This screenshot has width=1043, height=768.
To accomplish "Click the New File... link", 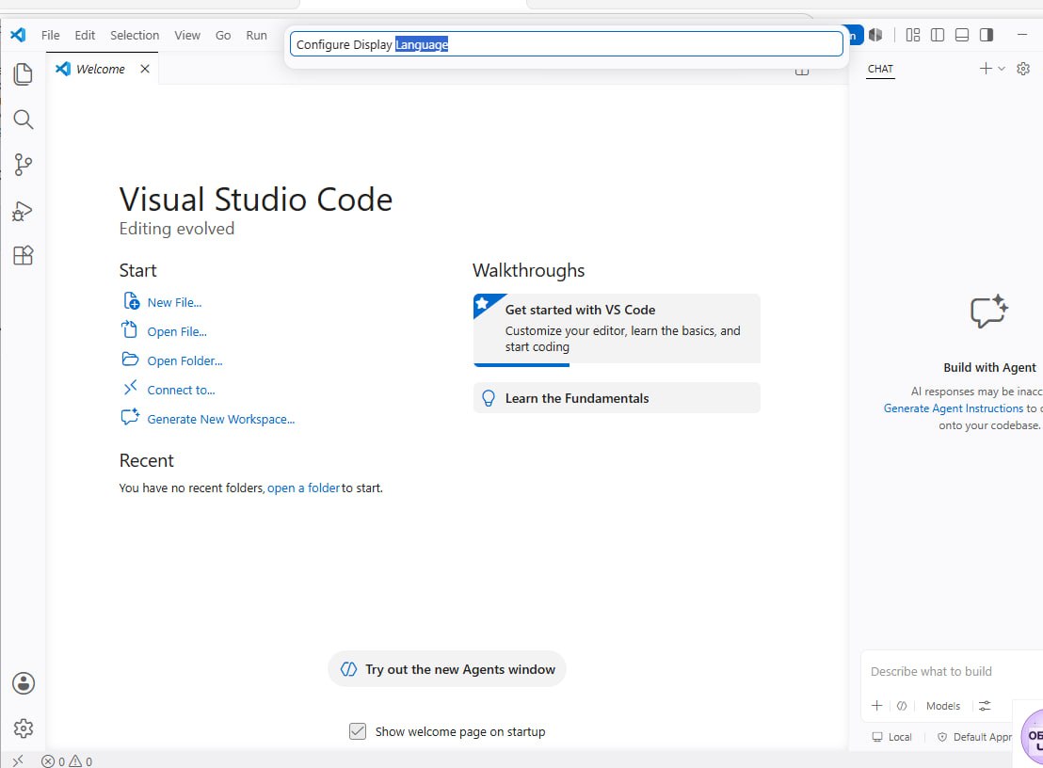I will pyautogui.click(x=174, y=302).
